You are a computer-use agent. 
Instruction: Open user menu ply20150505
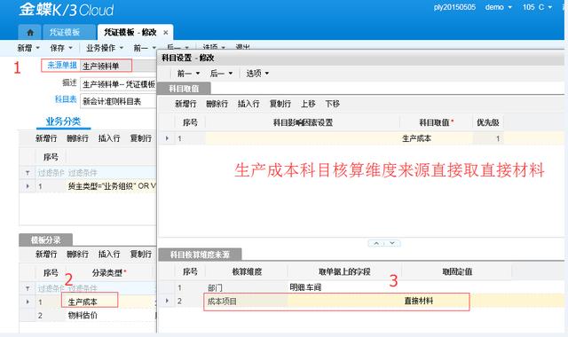[454, 7]
